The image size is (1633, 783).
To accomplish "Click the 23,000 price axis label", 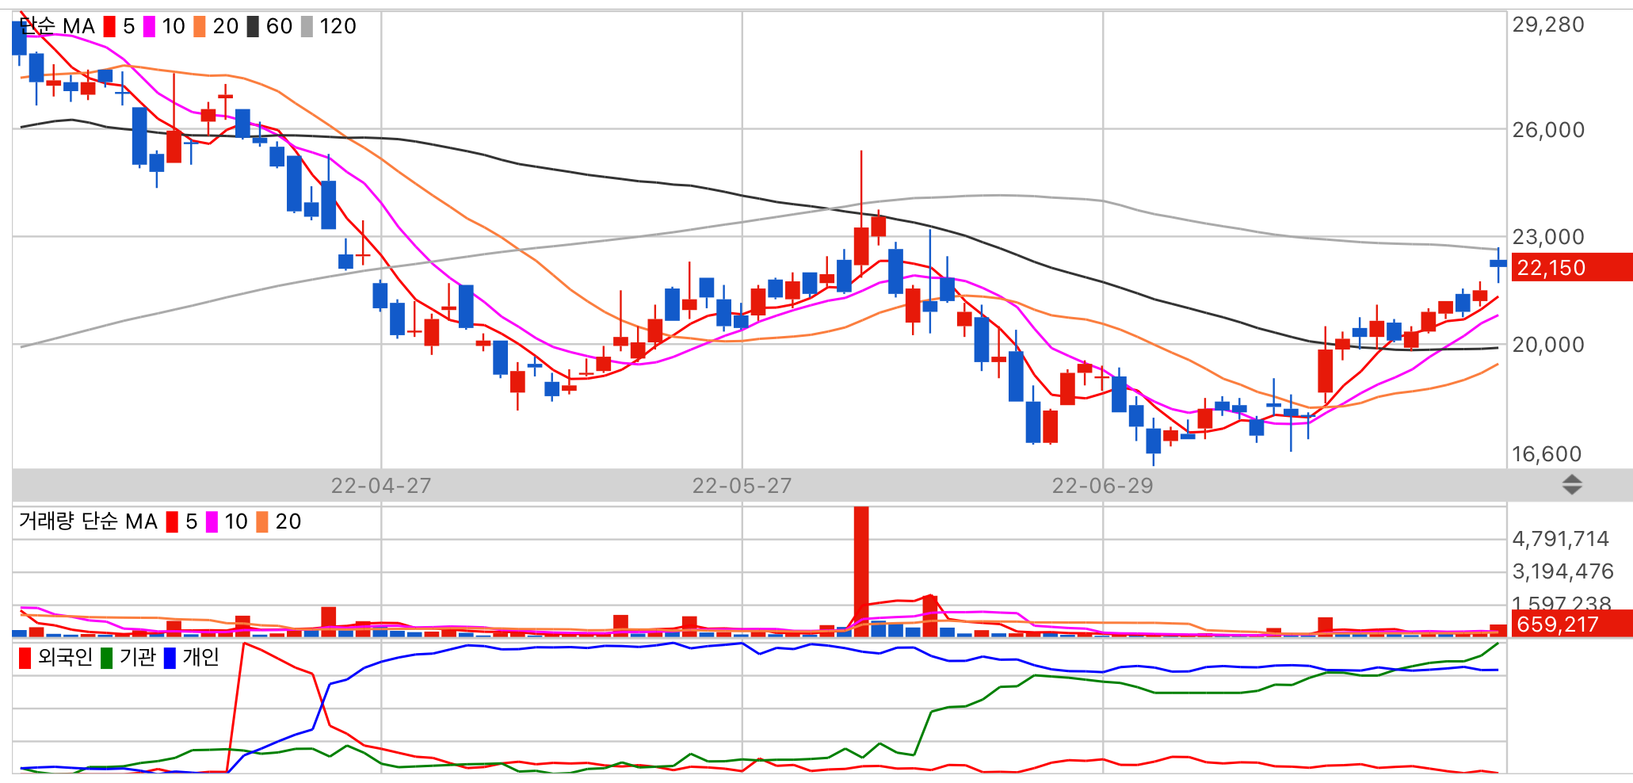I will [1548, 237].
